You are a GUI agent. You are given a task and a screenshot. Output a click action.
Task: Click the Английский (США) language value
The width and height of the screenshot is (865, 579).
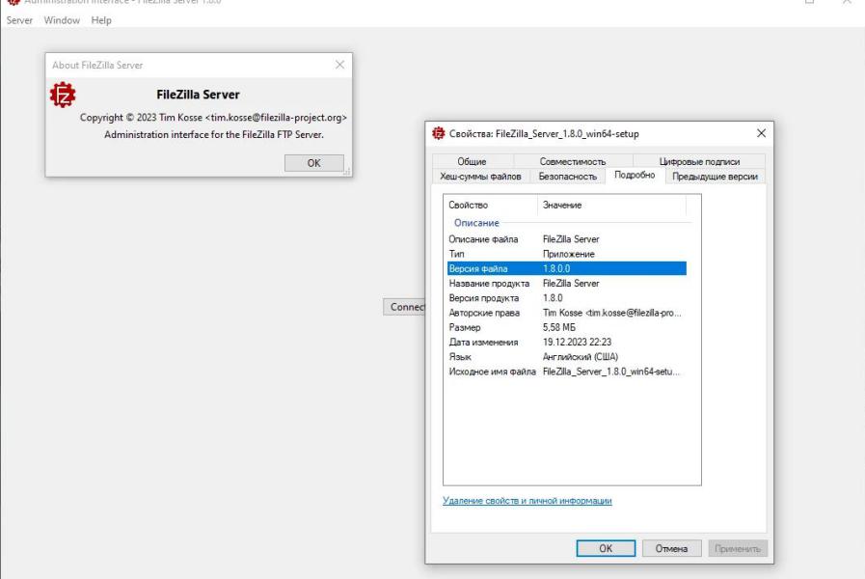click(581, 356)
